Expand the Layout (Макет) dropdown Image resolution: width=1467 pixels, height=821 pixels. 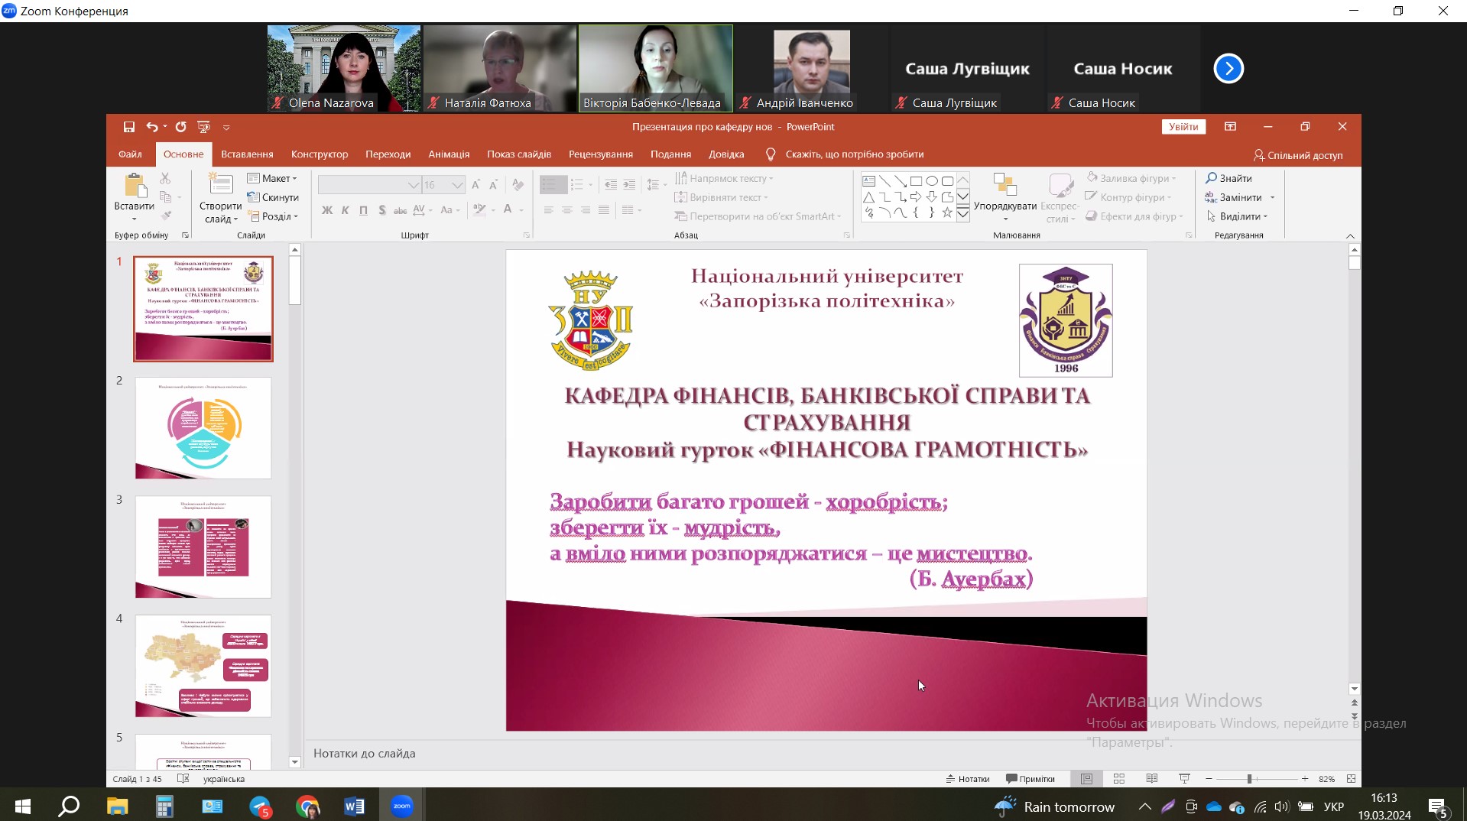coord(273,178)
